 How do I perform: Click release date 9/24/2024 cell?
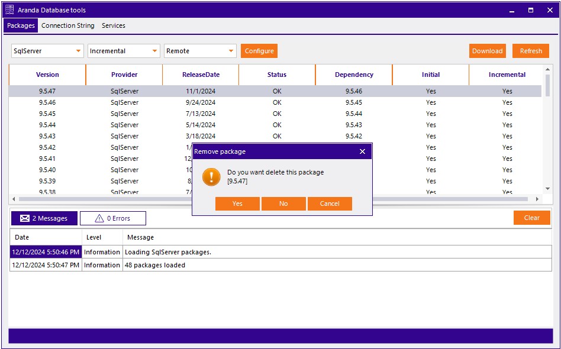[x=201, y=102]
